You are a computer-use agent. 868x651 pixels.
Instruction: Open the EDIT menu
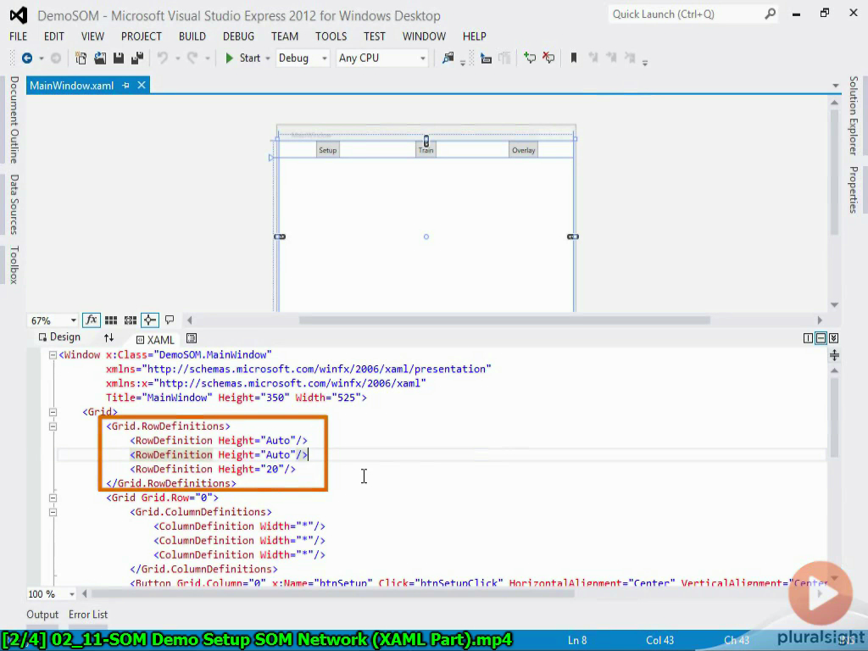[x=53, y=36]
